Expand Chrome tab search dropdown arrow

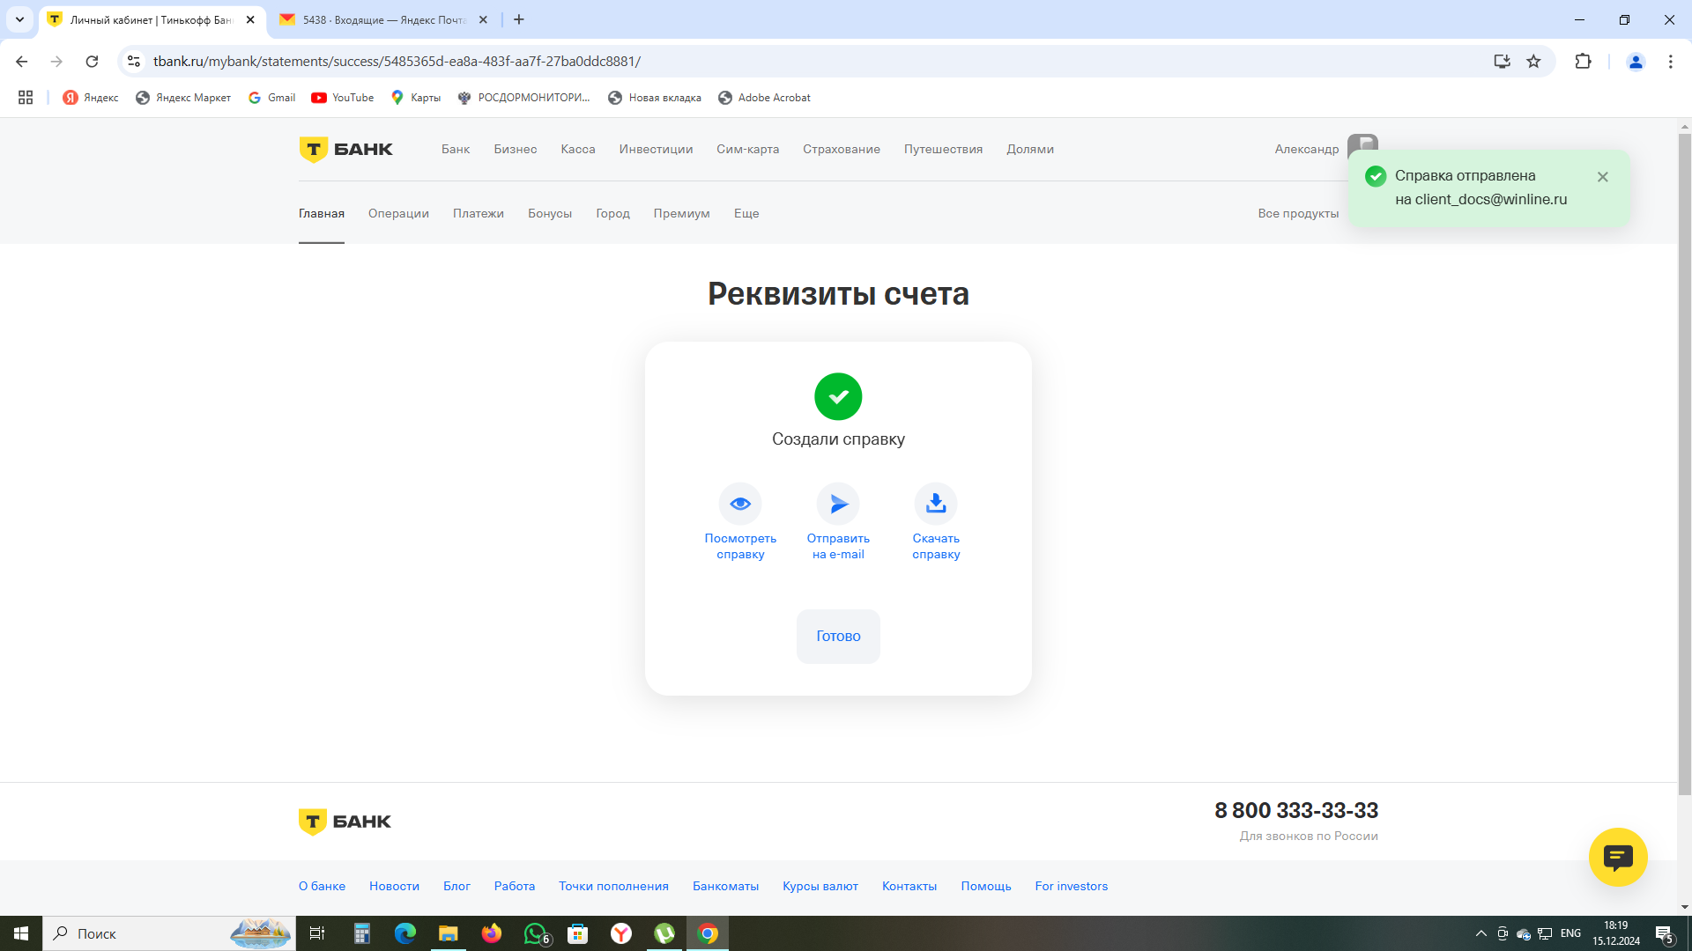[19, 19]
